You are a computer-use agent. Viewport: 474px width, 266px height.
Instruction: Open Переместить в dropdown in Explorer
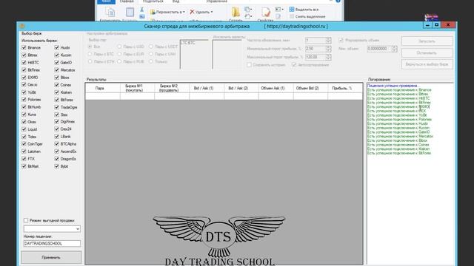(167, 12)
